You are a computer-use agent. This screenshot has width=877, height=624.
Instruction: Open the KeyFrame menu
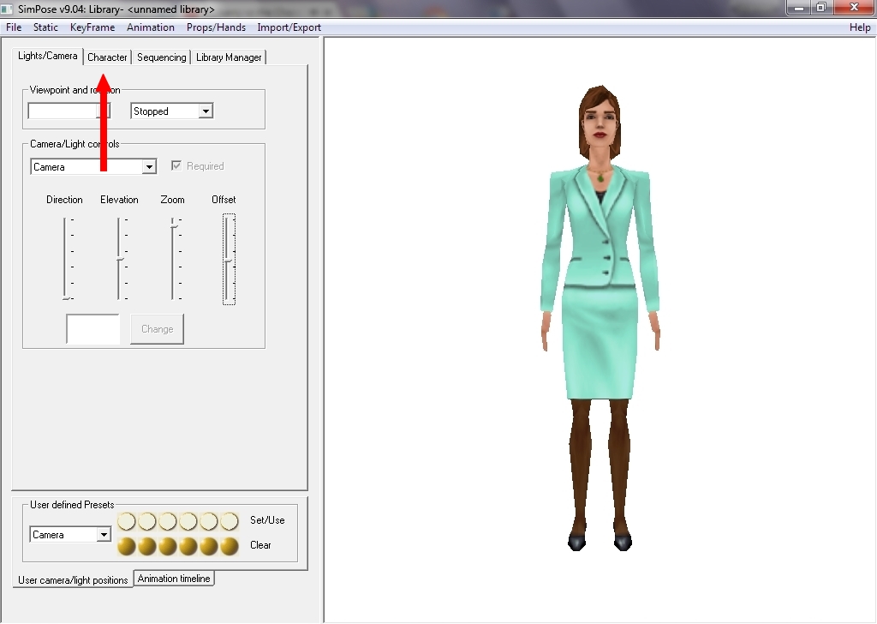pos(92,27)
